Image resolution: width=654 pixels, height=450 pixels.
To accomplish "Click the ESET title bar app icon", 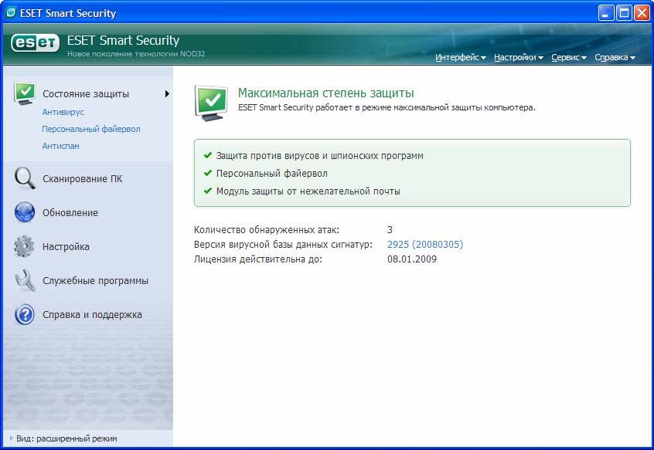I will click(11, 13).
